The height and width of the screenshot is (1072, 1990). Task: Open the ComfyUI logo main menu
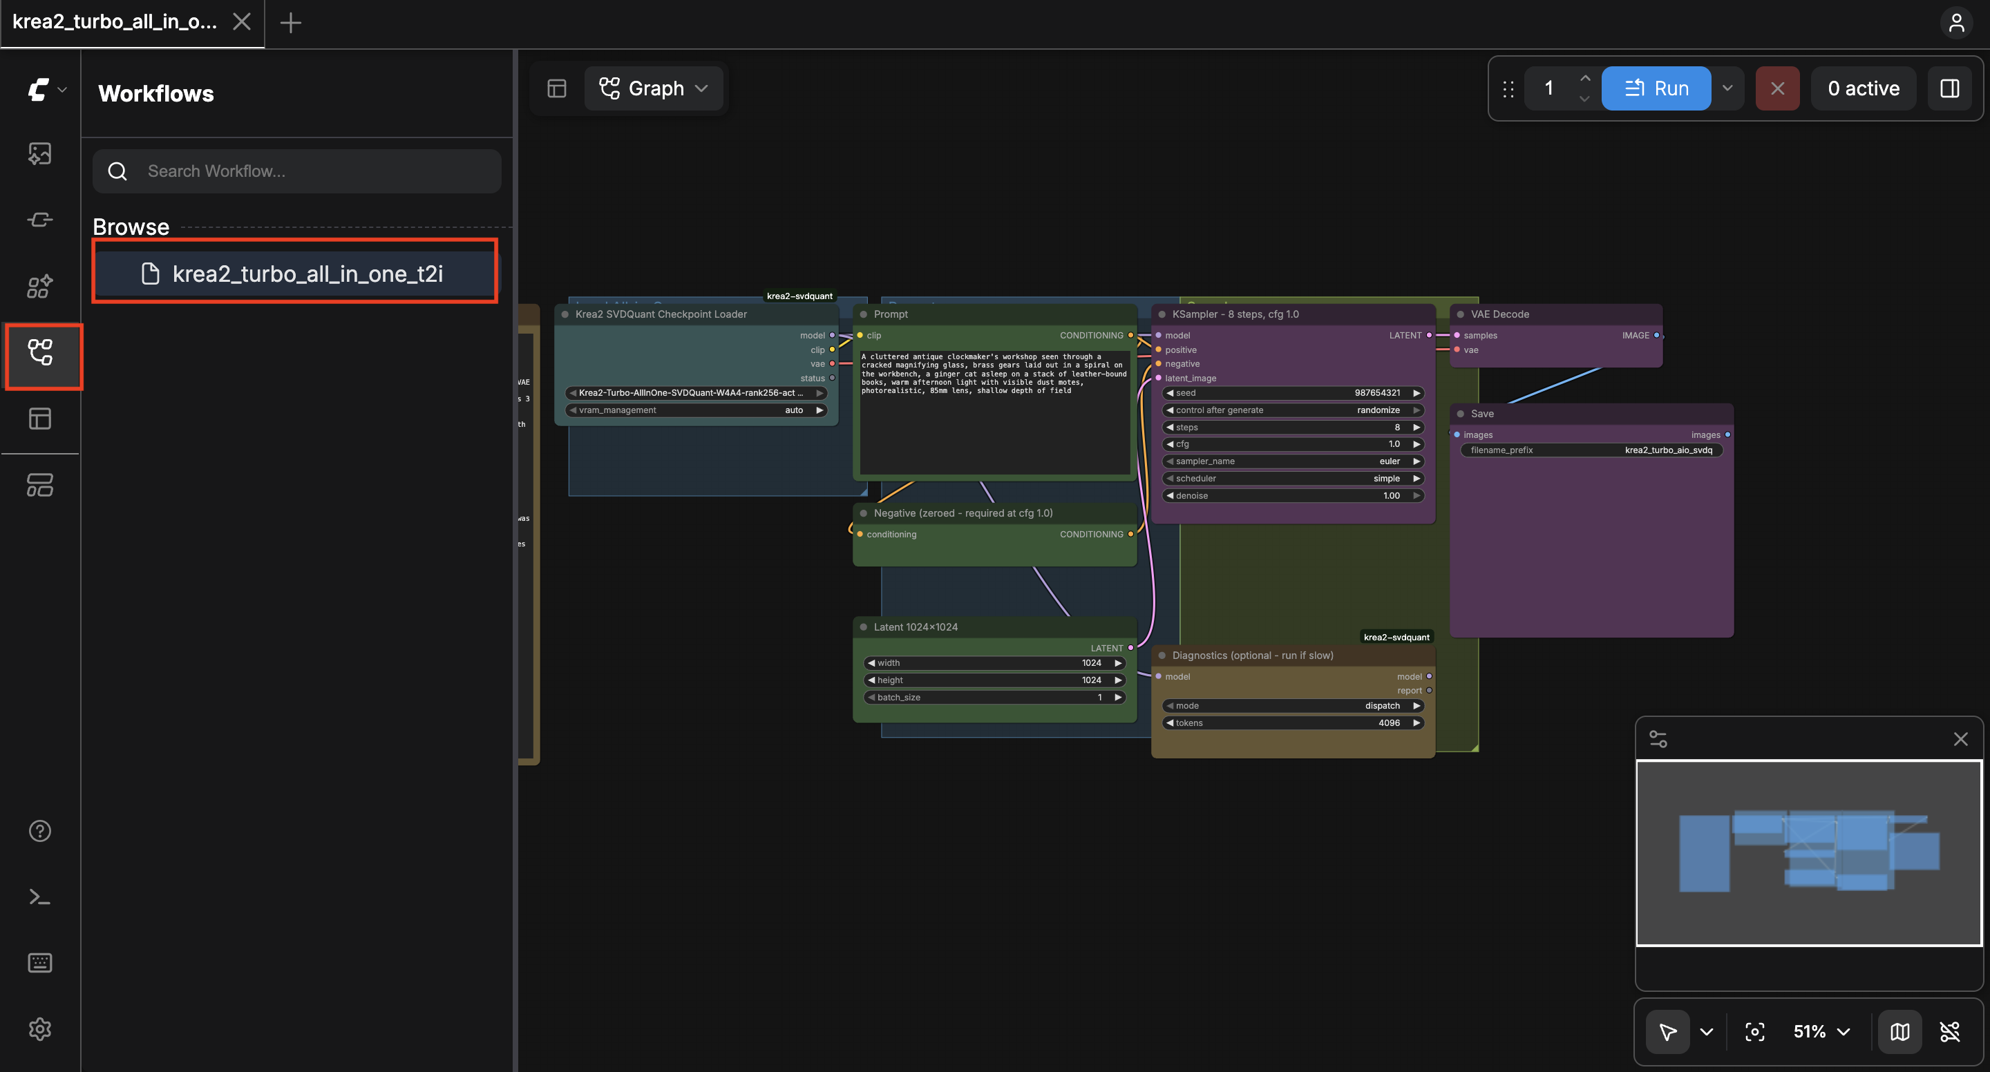click(x=46, y=90)
